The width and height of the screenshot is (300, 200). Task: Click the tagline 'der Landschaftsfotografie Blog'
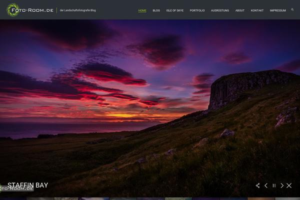pyautogui.click(x=78, y=10)
